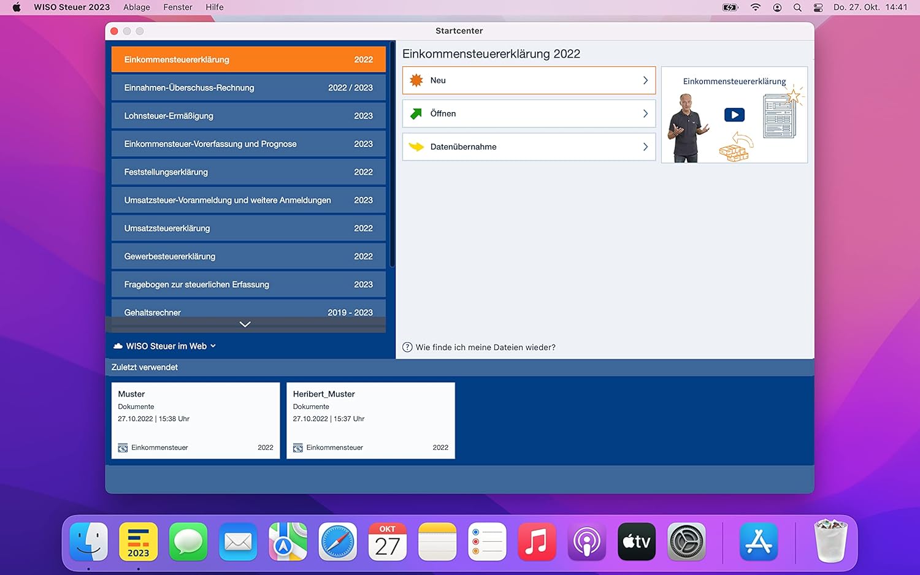The height and width of the screenshot is (575, 920).
Task: Open Finder in the Dock
Action: [x=89, y=542]
